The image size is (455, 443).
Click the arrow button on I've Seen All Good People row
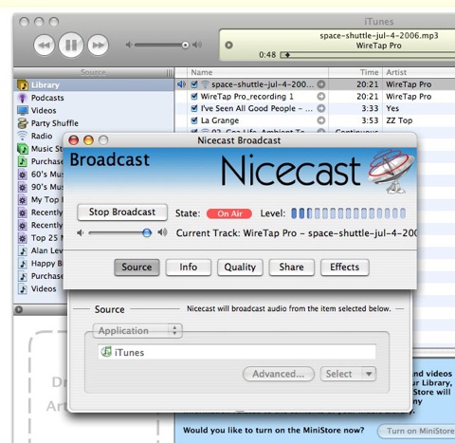coord(321,108)
